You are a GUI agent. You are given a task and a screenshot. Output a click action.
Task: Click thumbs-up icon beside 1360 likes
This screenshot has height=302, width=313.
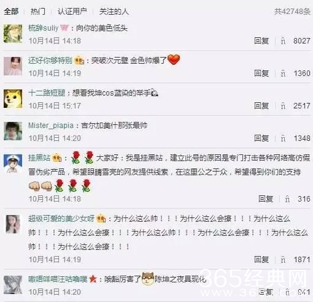point(283,74)
